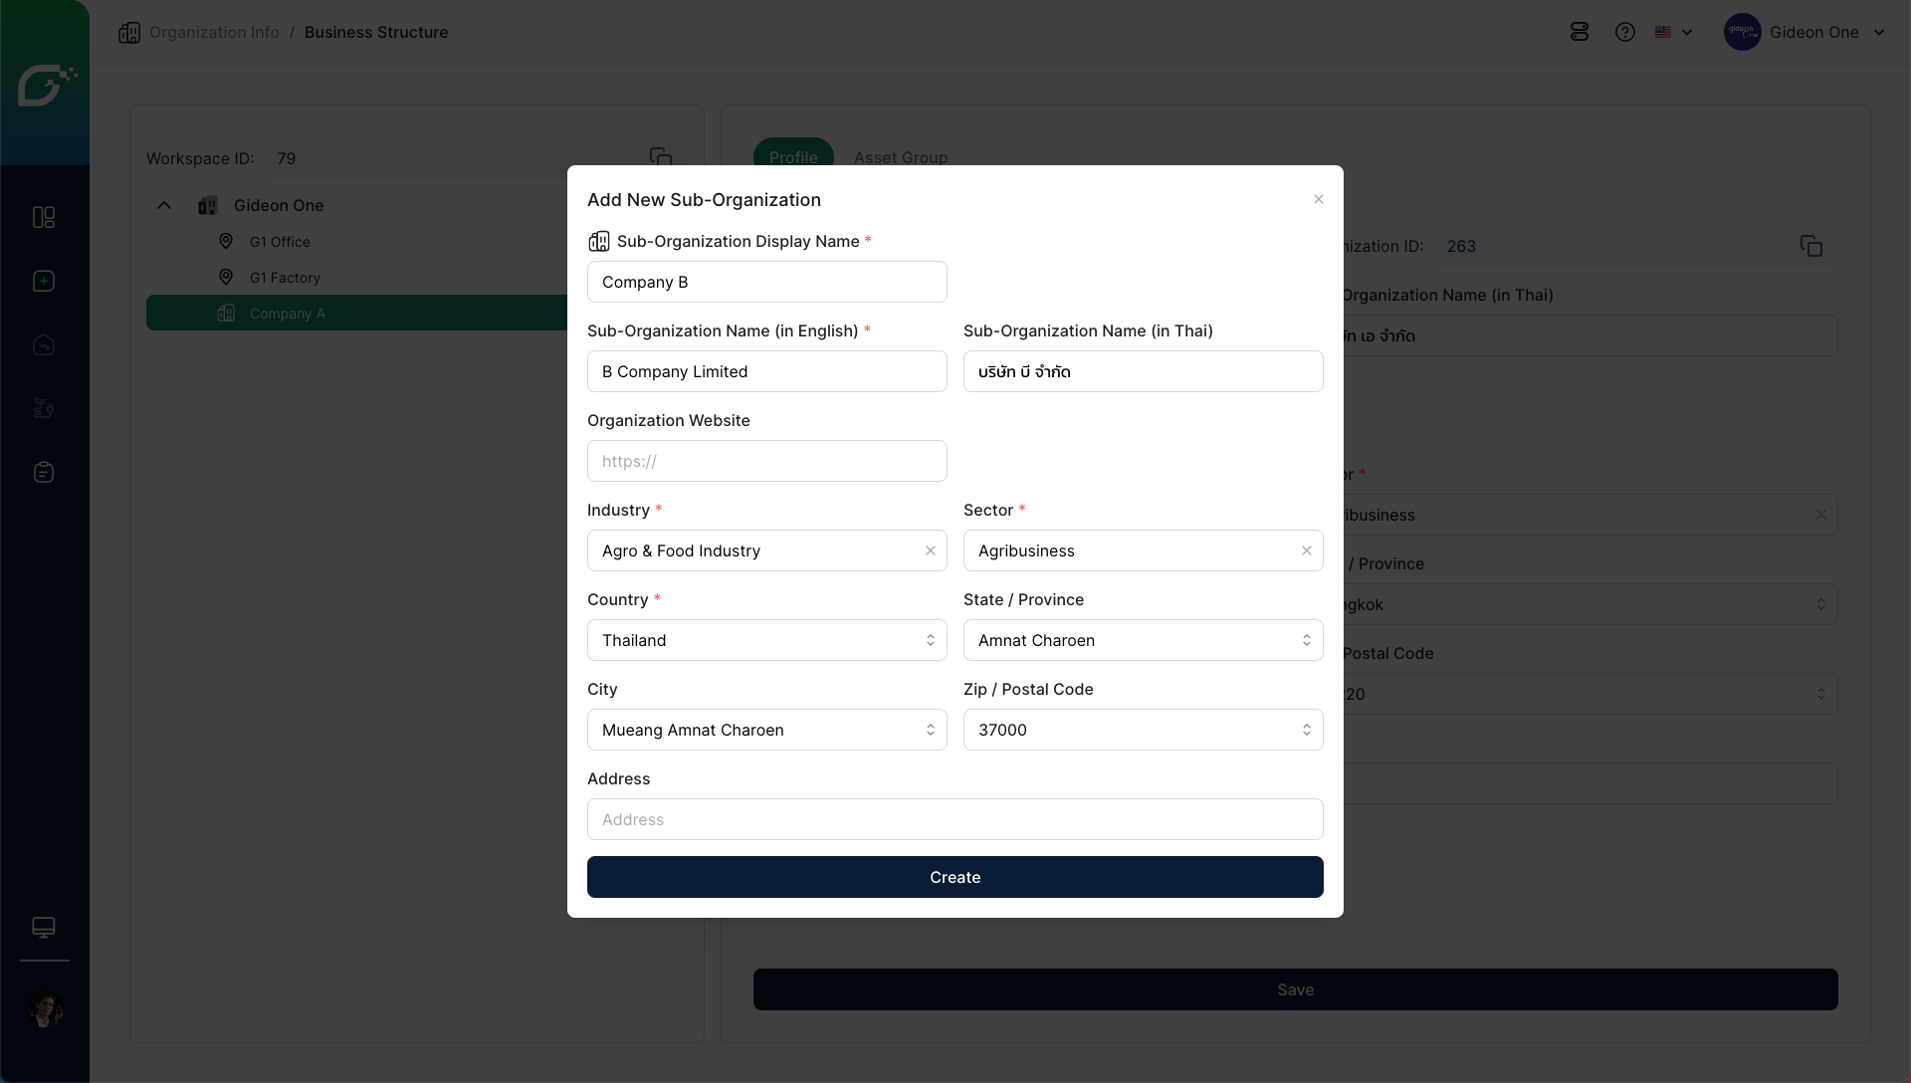This screenshot has height=1083, width=1911.
Task: Click the Create button
Action: (955, 877)
